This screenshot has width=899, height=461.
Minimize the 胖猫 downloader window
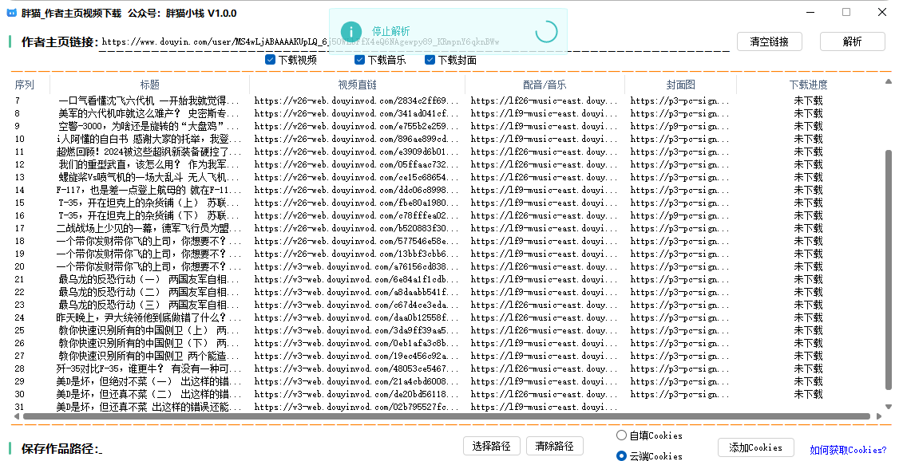click(x=810, y=12)
